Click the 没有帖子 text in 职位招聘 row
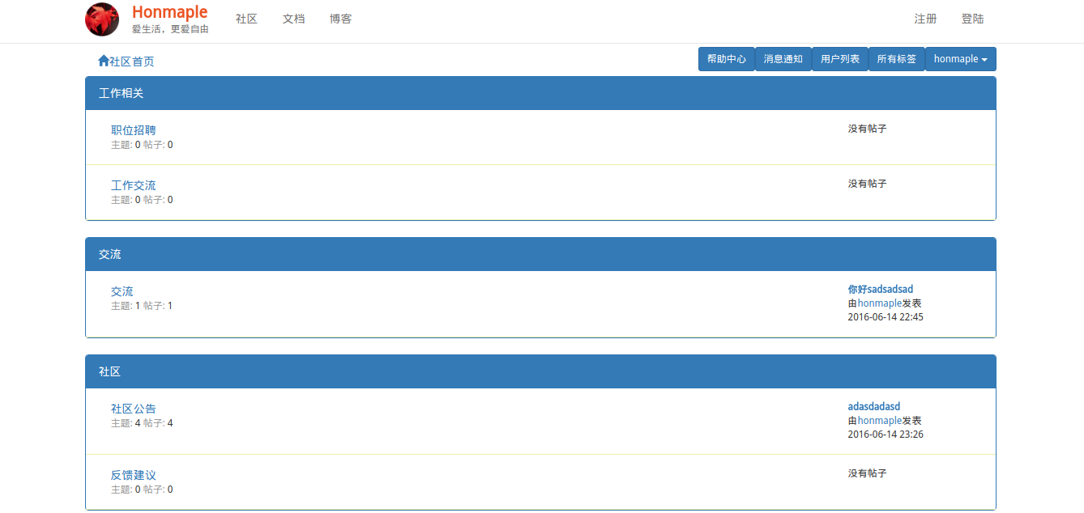The width and height of the screenshot is (1084, 513). [x=868, y=129]
